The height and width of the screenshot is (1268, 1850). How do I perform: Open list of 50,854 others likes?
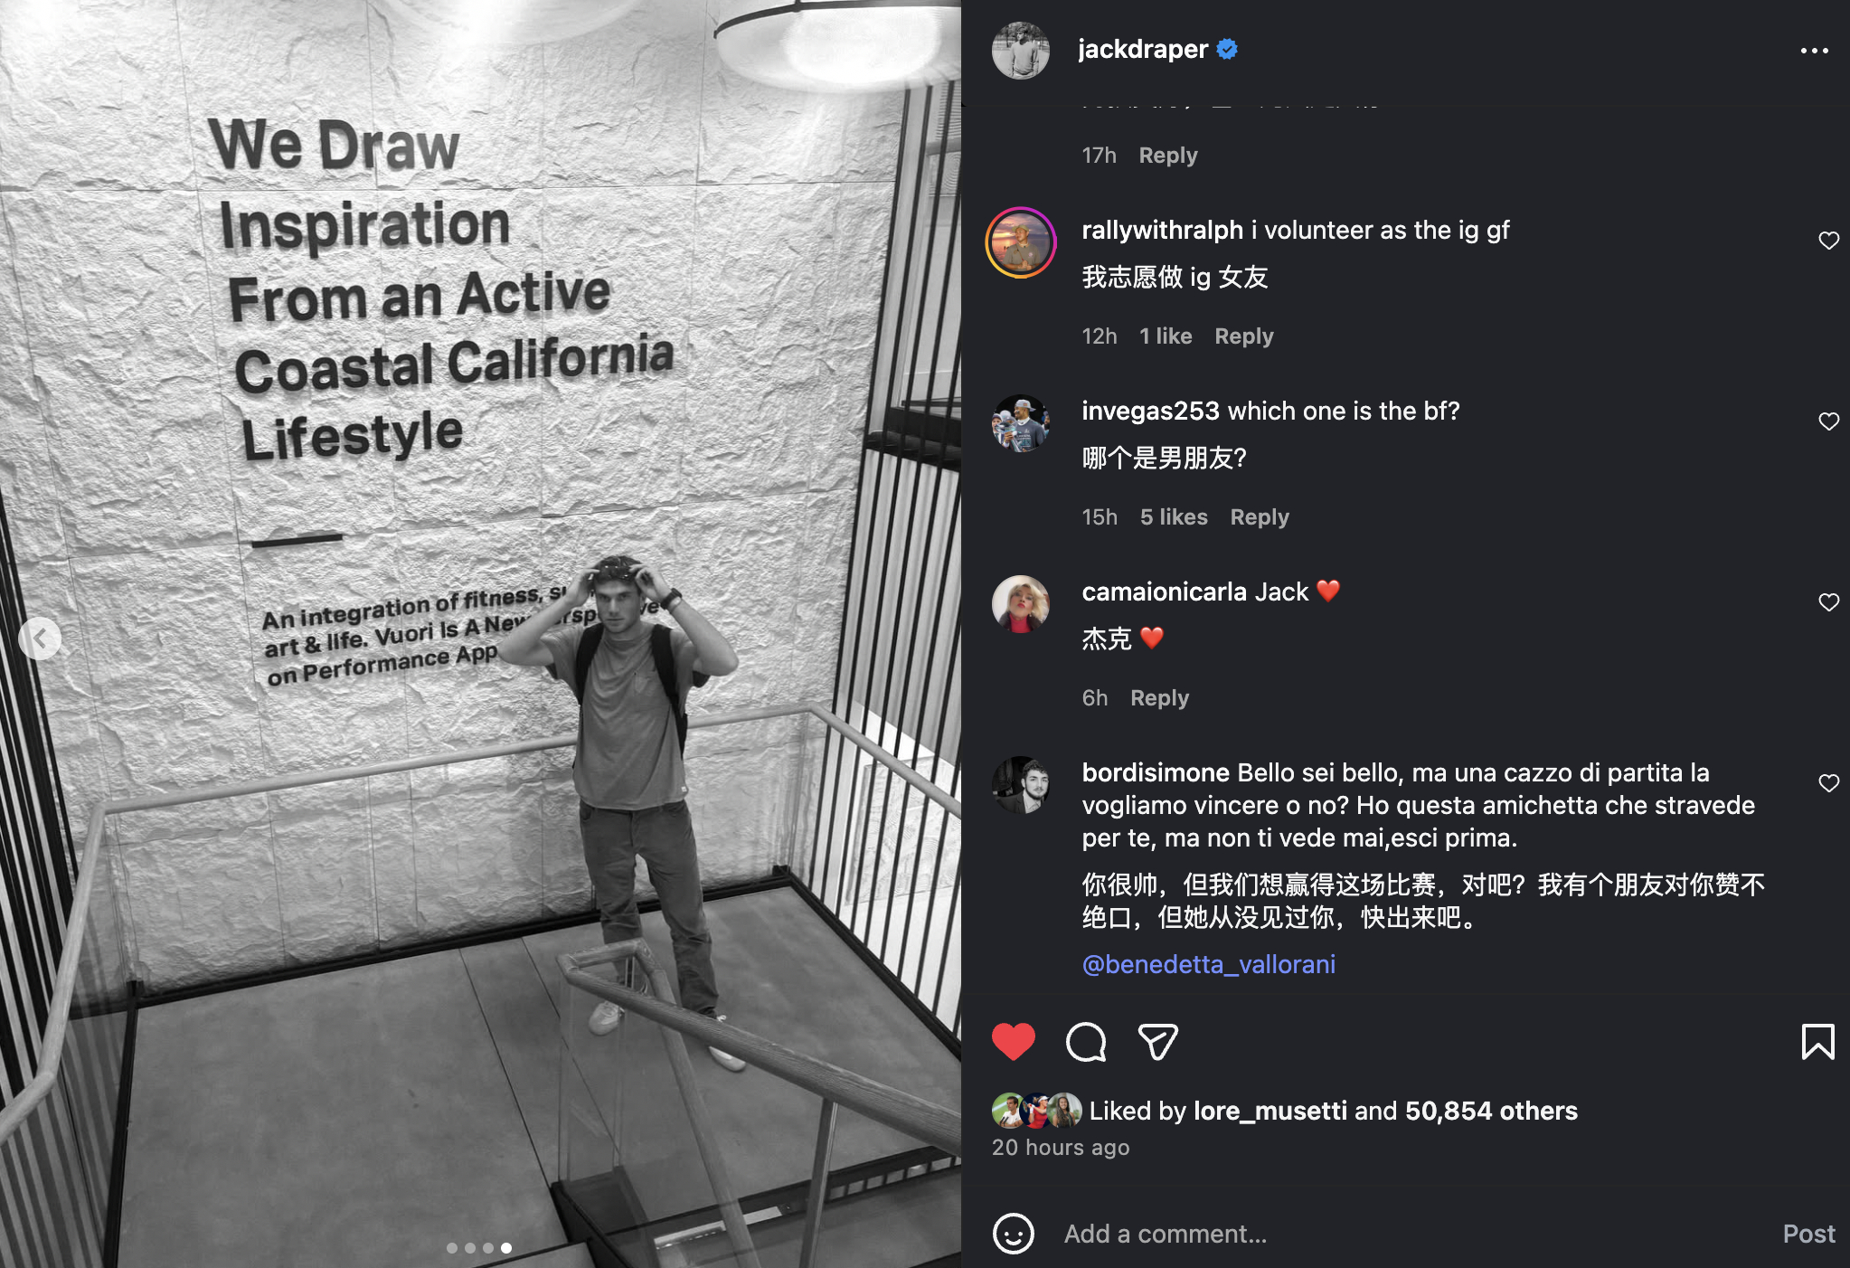[1491, 1111]
